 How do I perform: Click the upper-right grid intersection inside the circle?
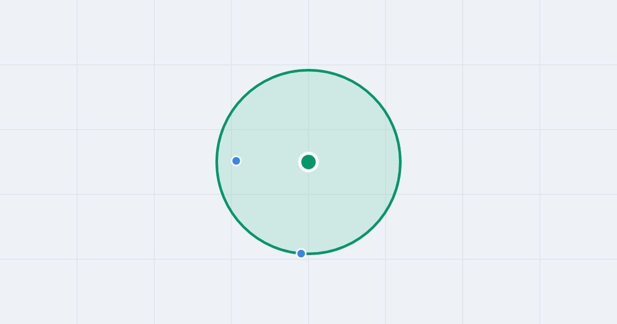pyautogui.click(x=386, y=130)
